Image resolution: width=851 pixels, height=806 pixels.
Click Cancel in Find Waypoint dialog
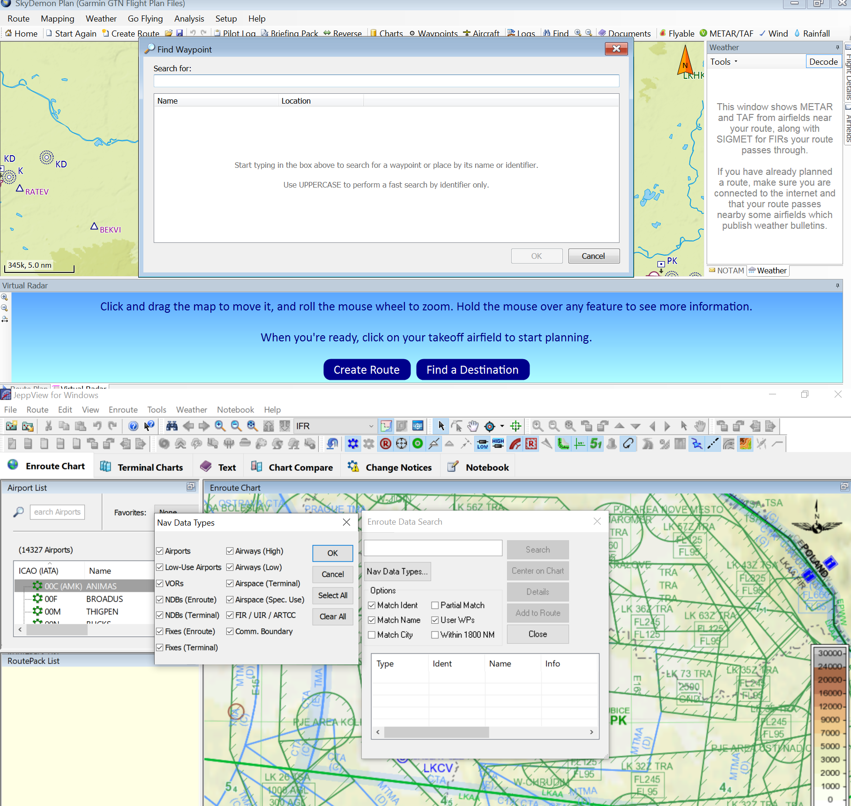point(594,256)
